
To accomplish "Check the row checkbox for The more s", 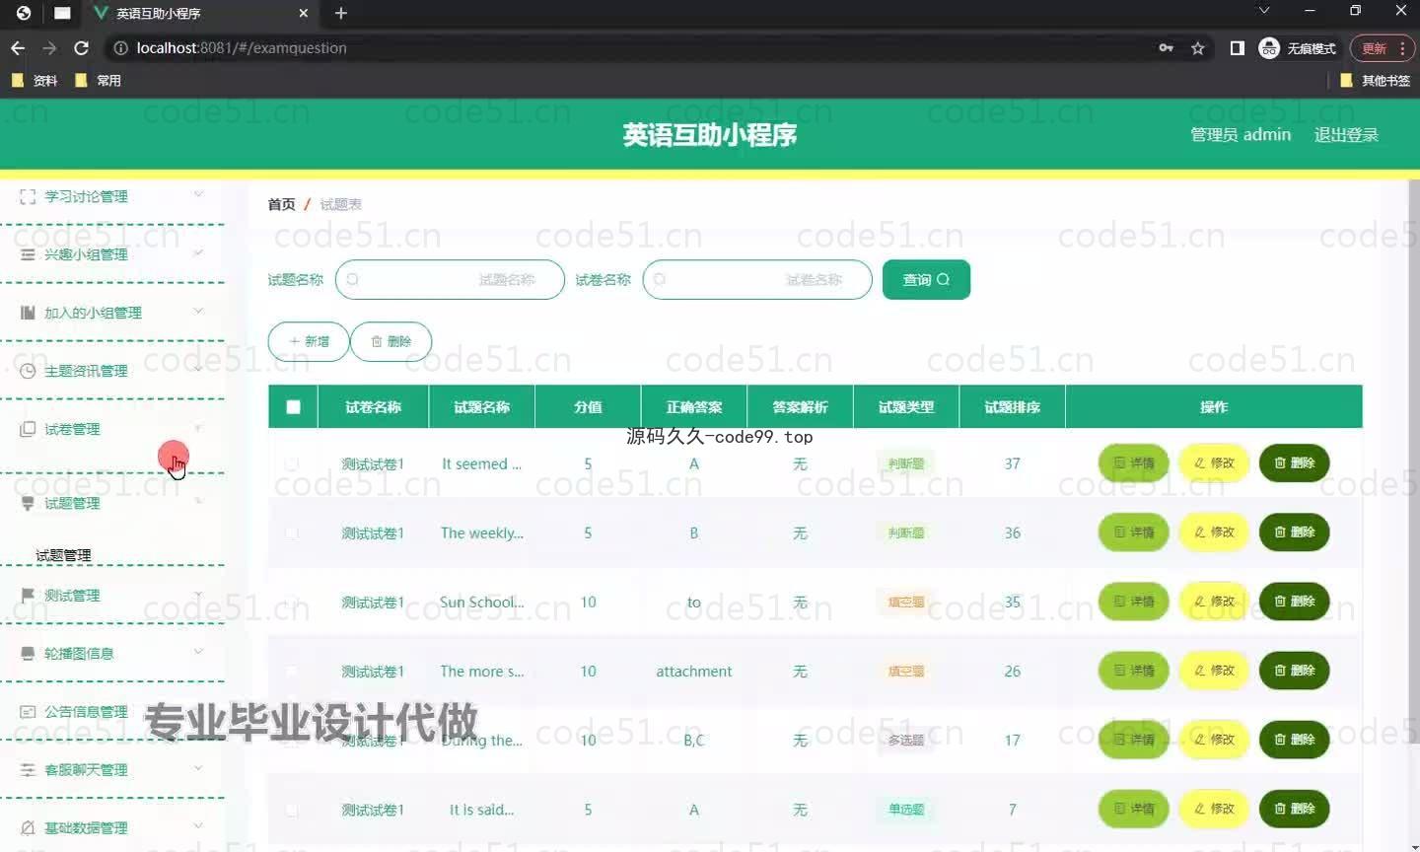I will tap(292, 671).
